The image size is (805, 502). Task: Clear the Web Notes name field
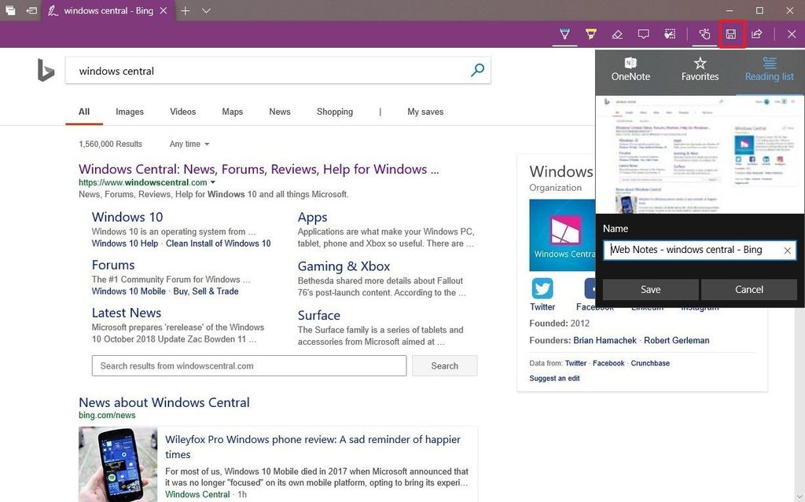click(787, 250)
